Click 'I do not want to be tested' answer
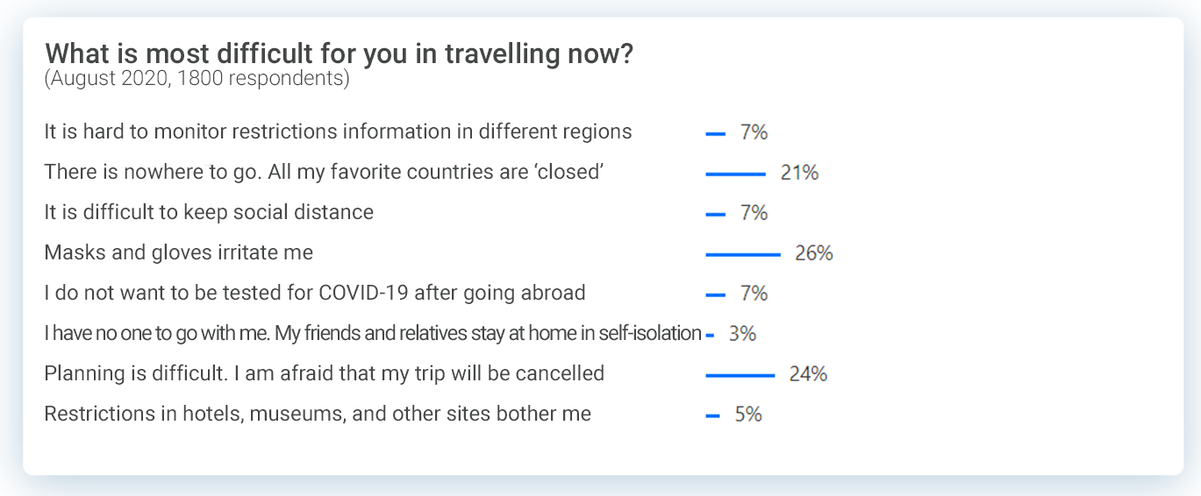The image size is (1201, 496). click(314, 294)
